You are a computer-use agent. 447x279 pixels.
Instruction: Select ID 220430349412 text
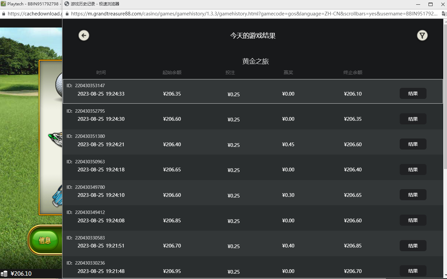point(90,212)
